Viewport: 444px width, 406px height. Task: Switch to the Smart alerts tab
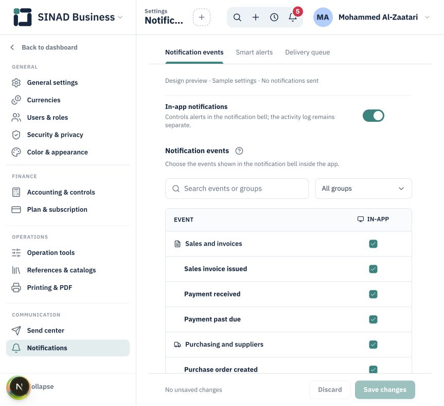pyautogui.click(x=254, y=52)
